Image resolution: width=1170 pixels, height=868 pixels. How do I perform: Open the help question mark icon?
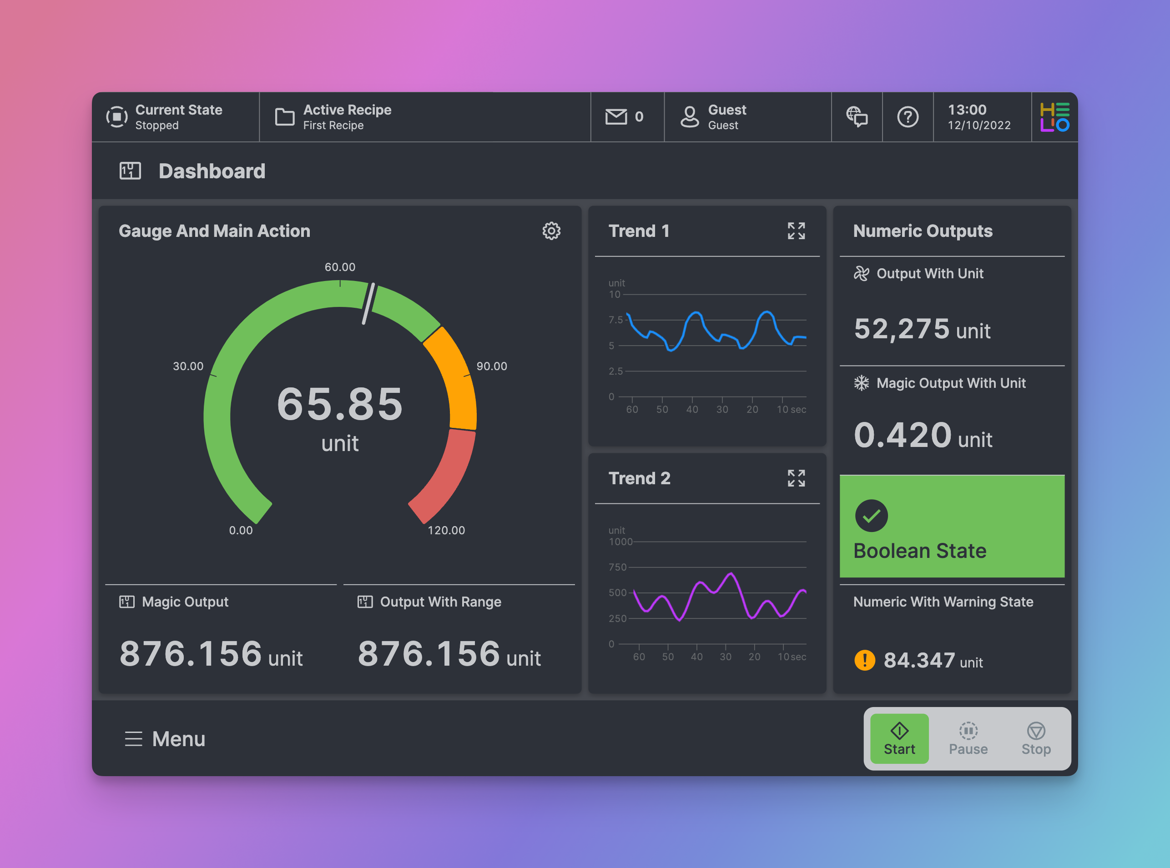coord(907,117)
